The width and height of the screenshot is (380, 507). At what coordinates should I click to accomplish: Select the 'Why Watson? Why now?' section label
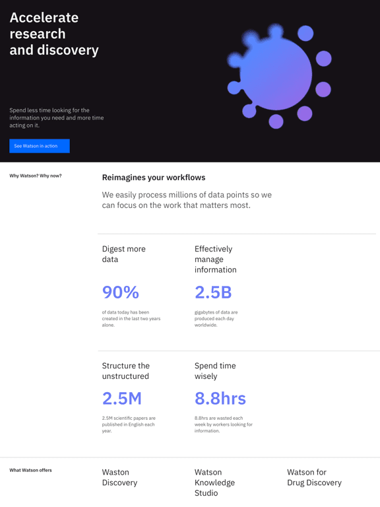pyautogui.click(x=36, y=176)
